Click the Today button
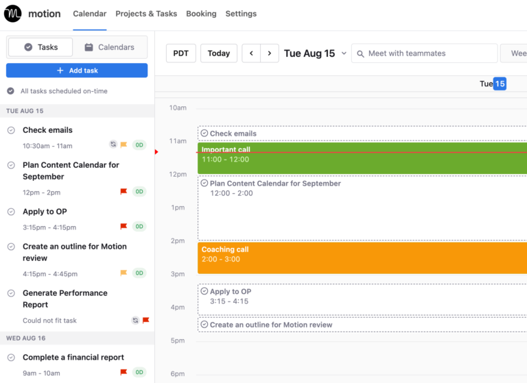This screenshot has width=527, height=383. 219,53
